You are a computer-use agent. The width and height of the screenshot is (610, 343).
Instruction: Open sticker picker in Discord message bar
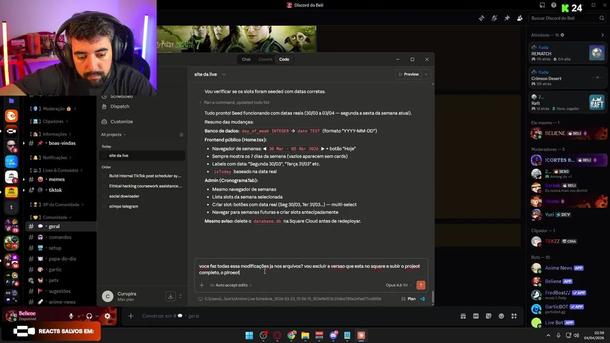coord(488,316)
